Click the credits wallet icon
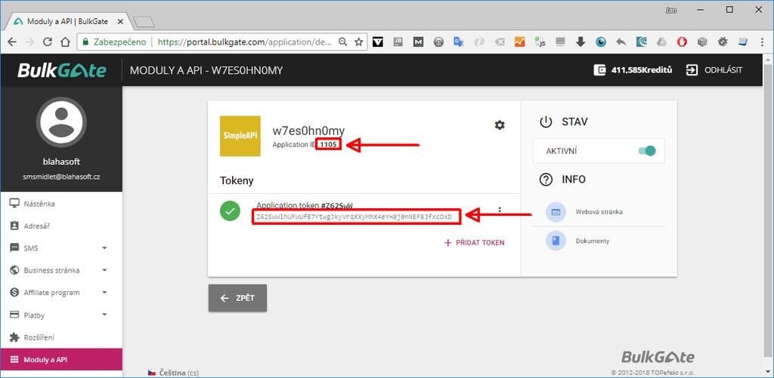 (x=599, y=70)
